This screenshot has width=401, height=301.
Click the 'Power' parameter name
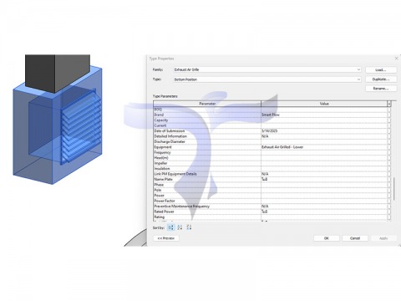tap(160, 196)
